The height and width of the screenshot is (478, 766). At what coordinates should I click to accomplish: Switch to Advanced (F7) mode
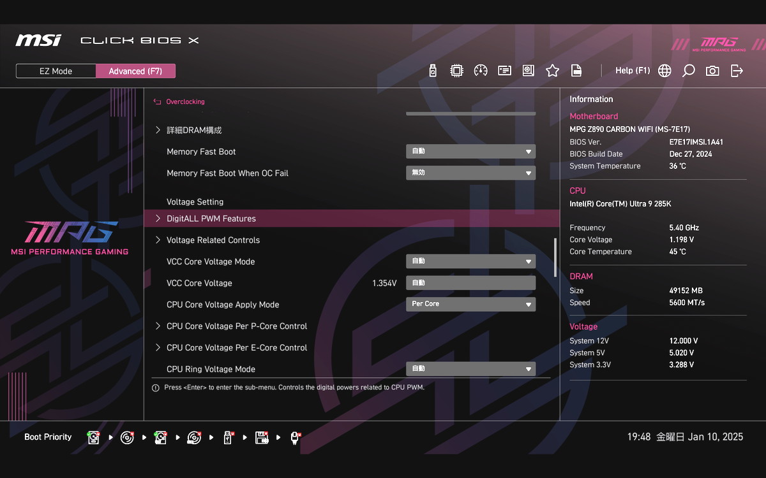click(135, 71)
